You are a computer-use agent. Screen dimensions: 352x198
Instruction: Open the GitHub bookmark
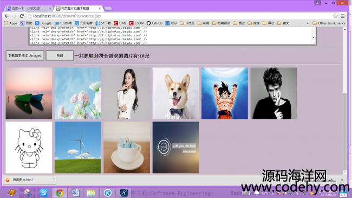[154, 23]
